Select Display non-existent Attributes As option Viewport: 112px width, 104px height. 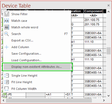coord(37,67)
